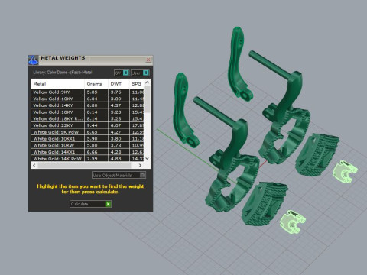Click the vertical scrollbar thumb
This screenshot has width=367, height=275.
(x=147, y=99)
